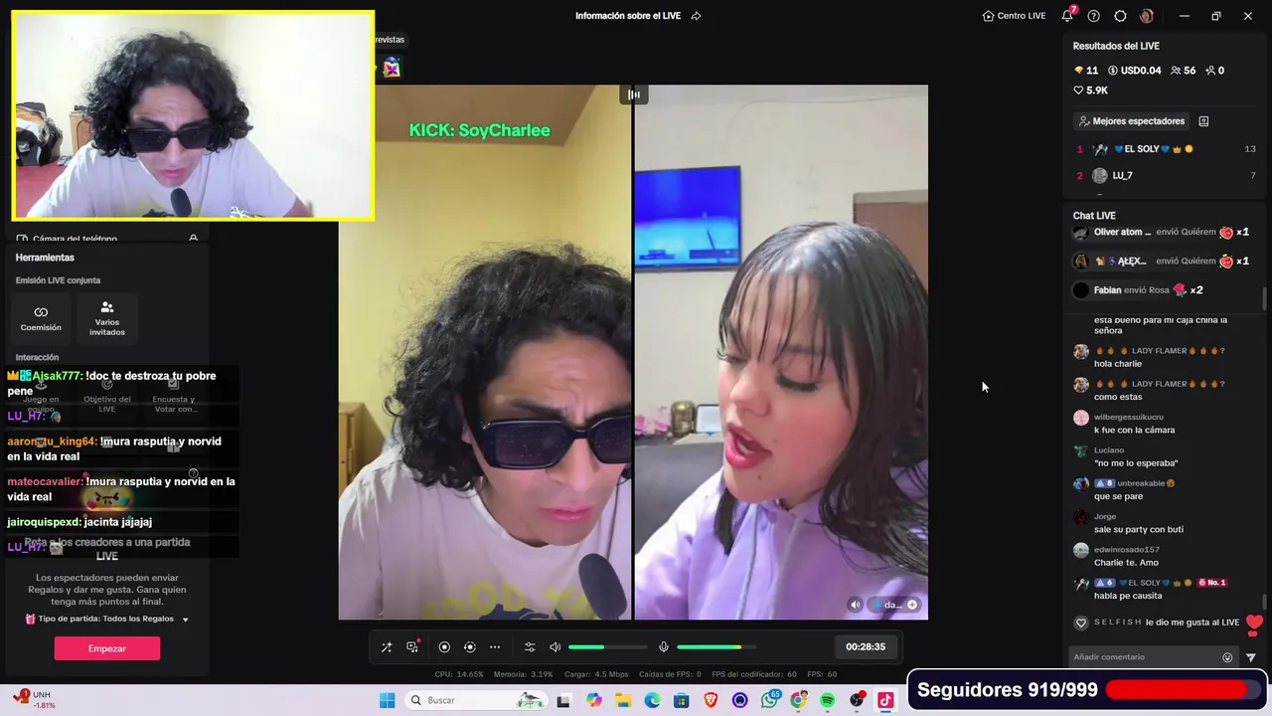Click the viewers count 56
The height and width of the screenshot is (716, 1272).
(1184, 71)
